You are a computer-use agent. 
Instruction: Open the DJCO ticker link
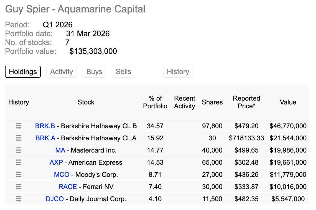pos(55,199)
